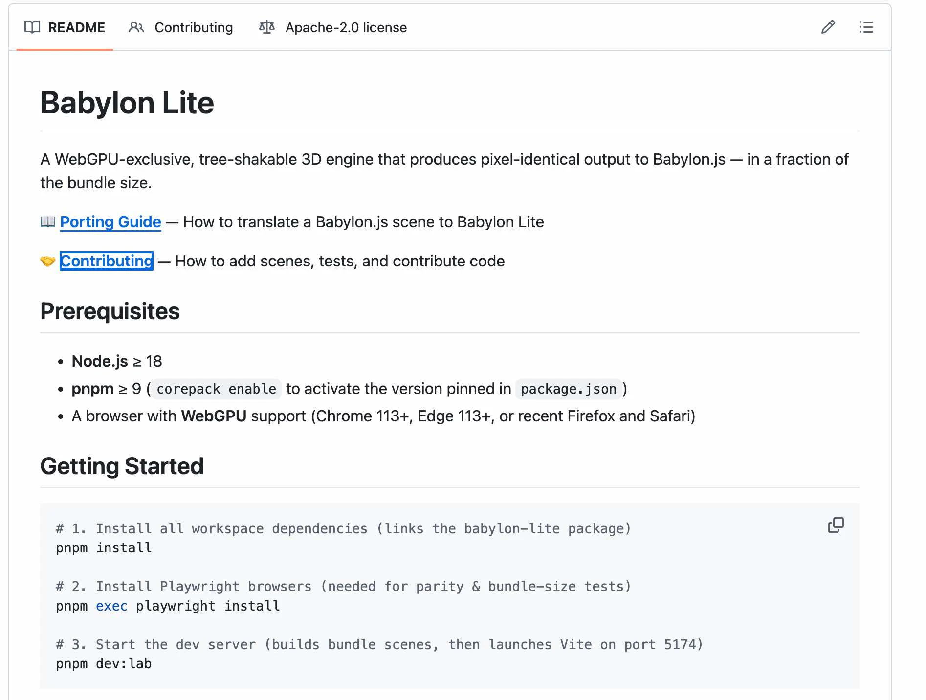The height and width of the screenshot is (700, 926).
Task: Copy the Getting Started code block
Action: [836, 525]
